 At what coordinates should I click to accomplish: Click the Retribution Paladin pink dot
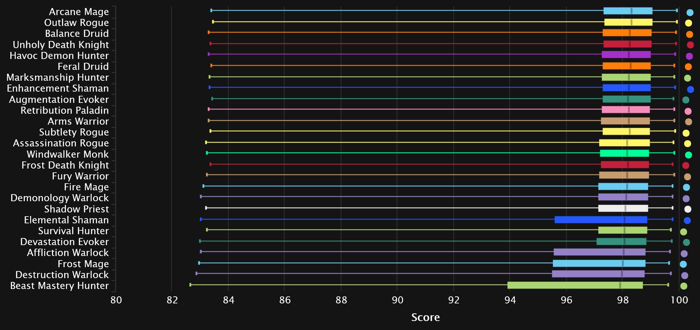pyautogui.click(x=688, y=111)
